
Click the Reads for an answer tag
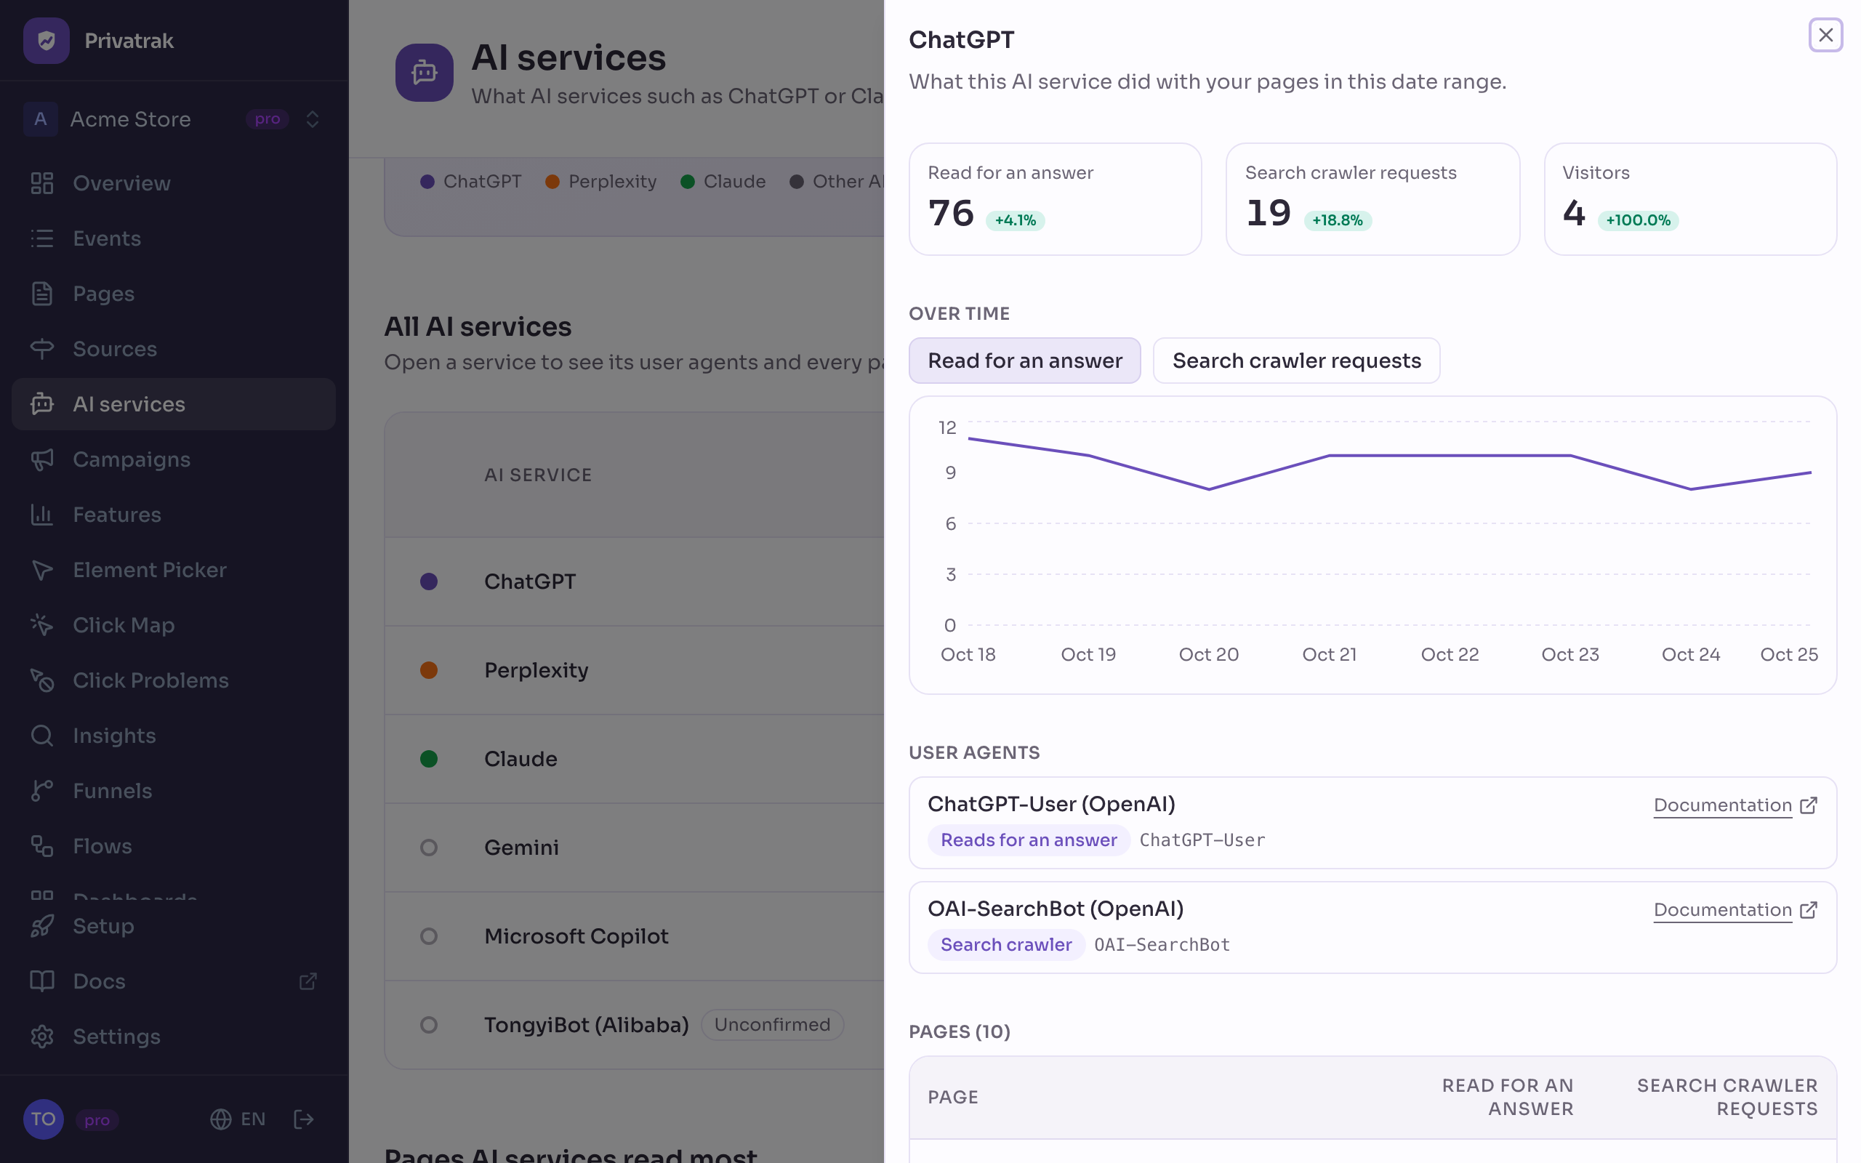coord(1028,840)
